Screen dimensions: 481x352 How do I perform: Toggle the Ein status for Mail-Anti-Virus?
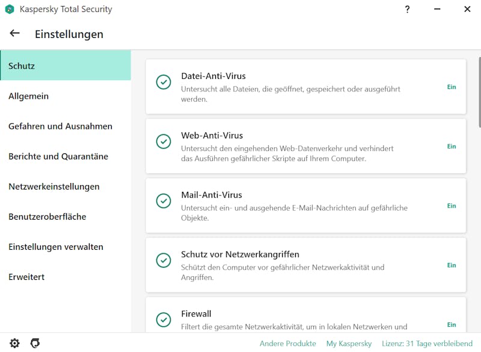click(x=452, y=206)
